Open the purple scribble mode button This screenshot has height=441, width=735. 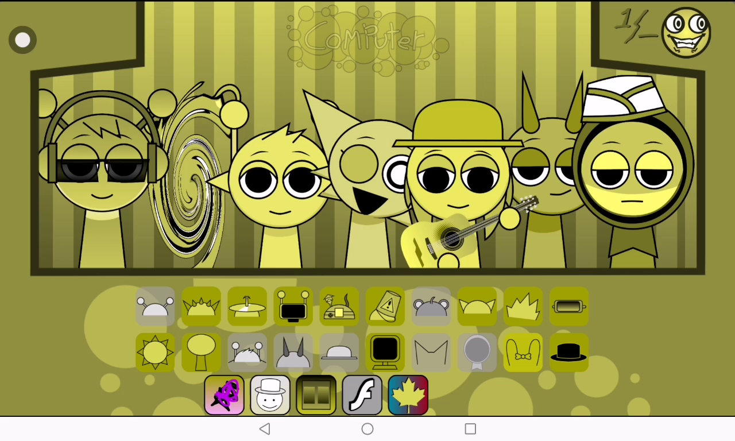tap(224, 395)
